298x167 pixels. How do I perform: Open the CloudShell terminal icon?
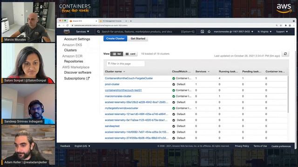[202, 32]
